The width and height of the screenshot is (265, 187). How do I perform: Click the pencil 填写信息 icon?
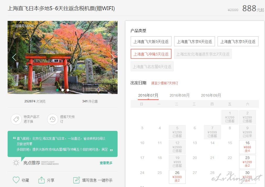tap(76, 180)
